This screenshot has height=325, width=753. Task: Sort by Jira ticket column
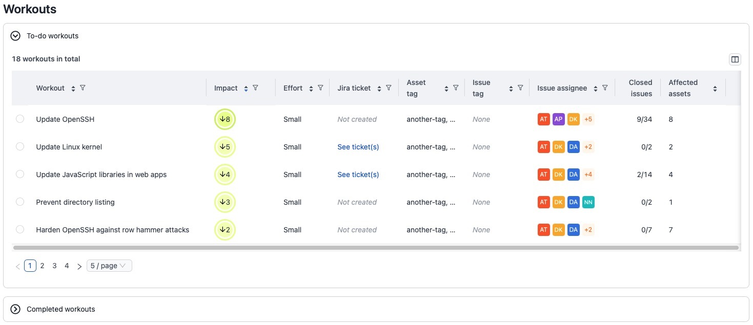coord(379,89)
